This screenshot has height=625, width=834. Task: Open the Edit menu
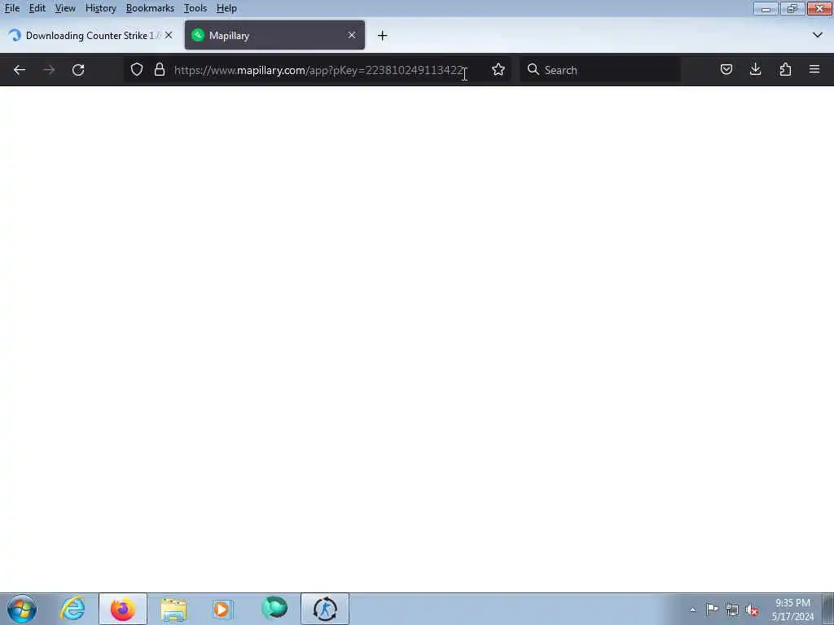[37, 8]
